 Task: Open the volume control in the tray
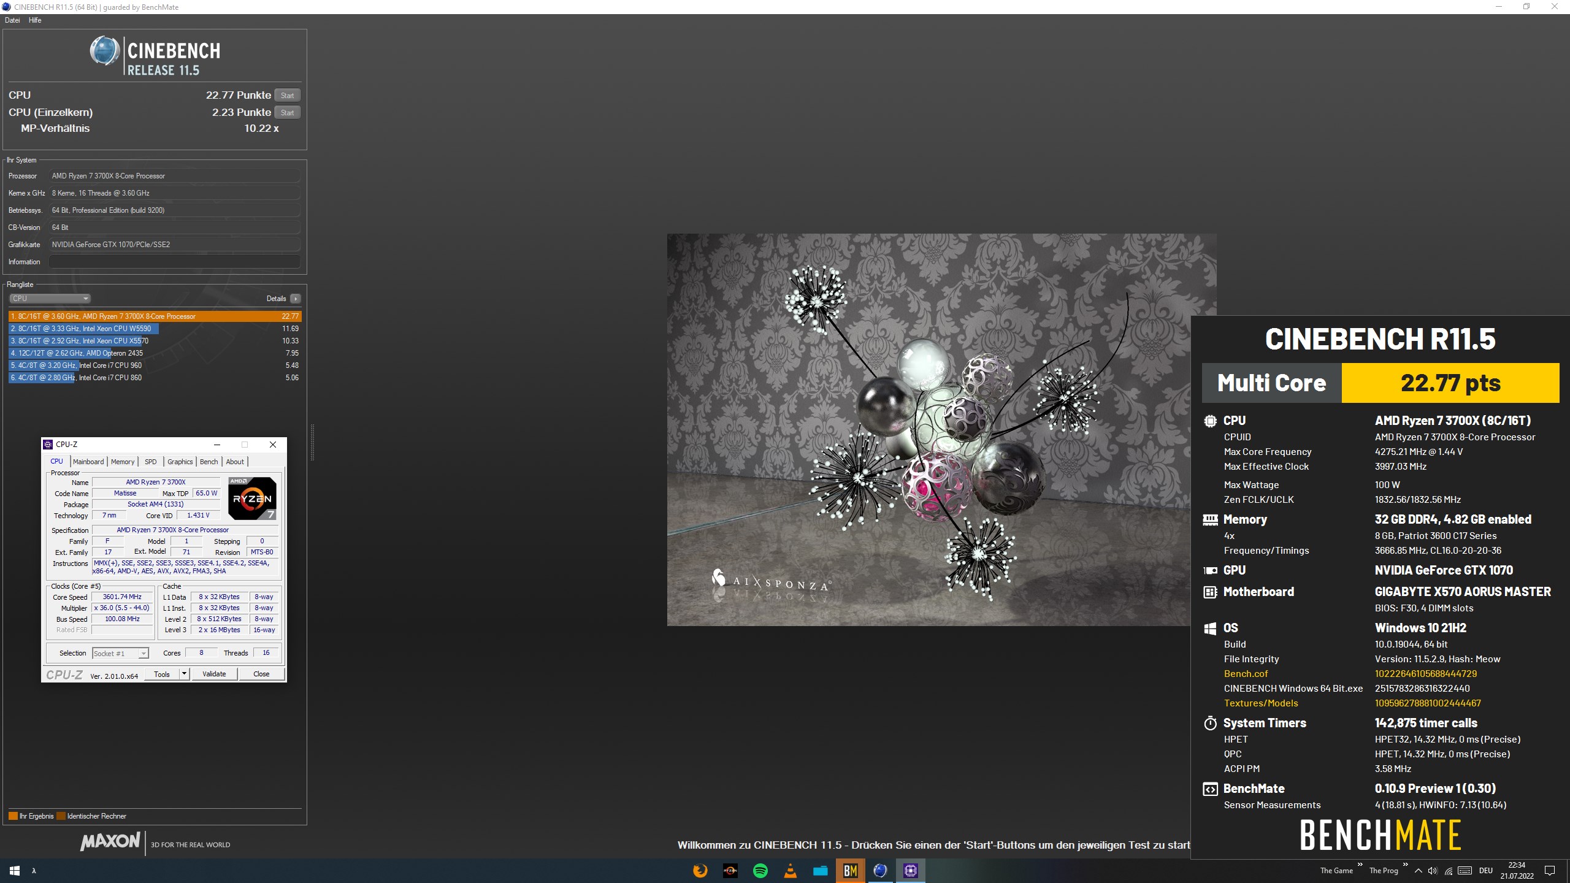1433,871
